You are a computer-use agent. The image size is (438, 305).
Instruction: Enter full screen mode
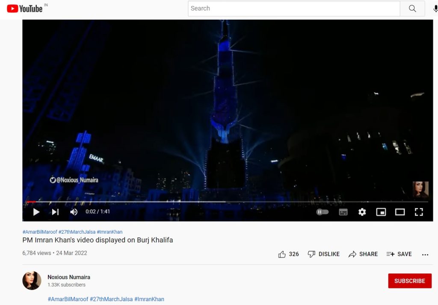click(419, 212)
